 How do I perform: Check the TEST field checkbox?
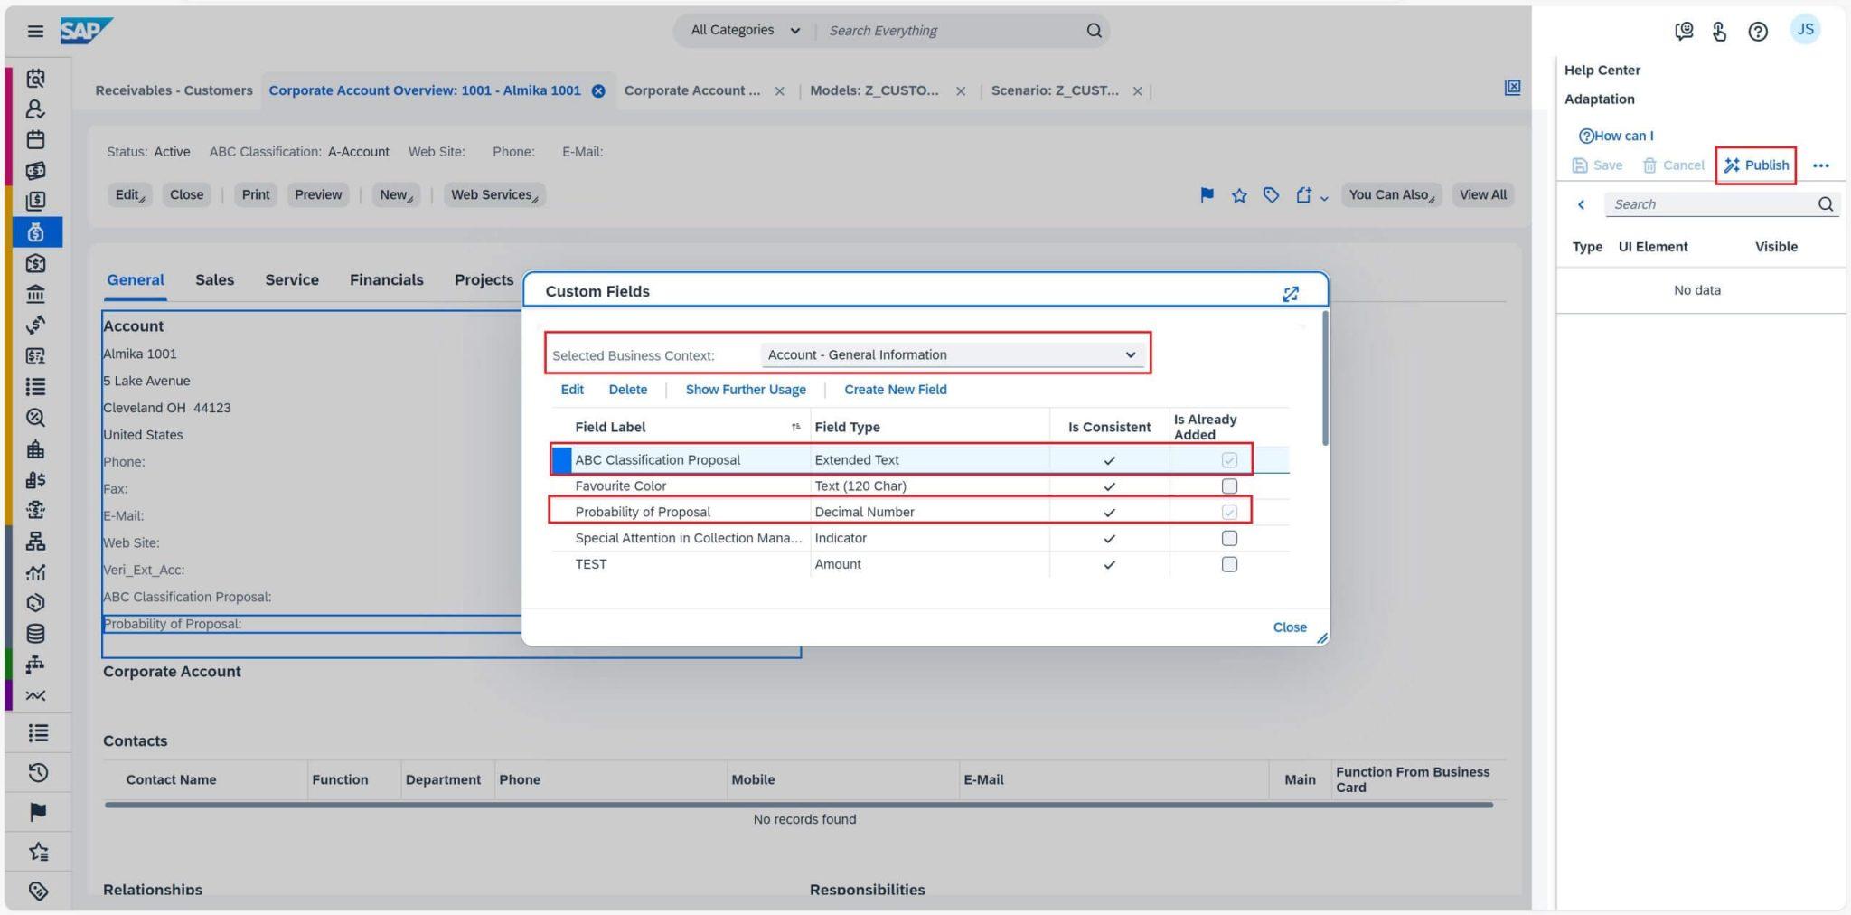(x=1229, y=564)
